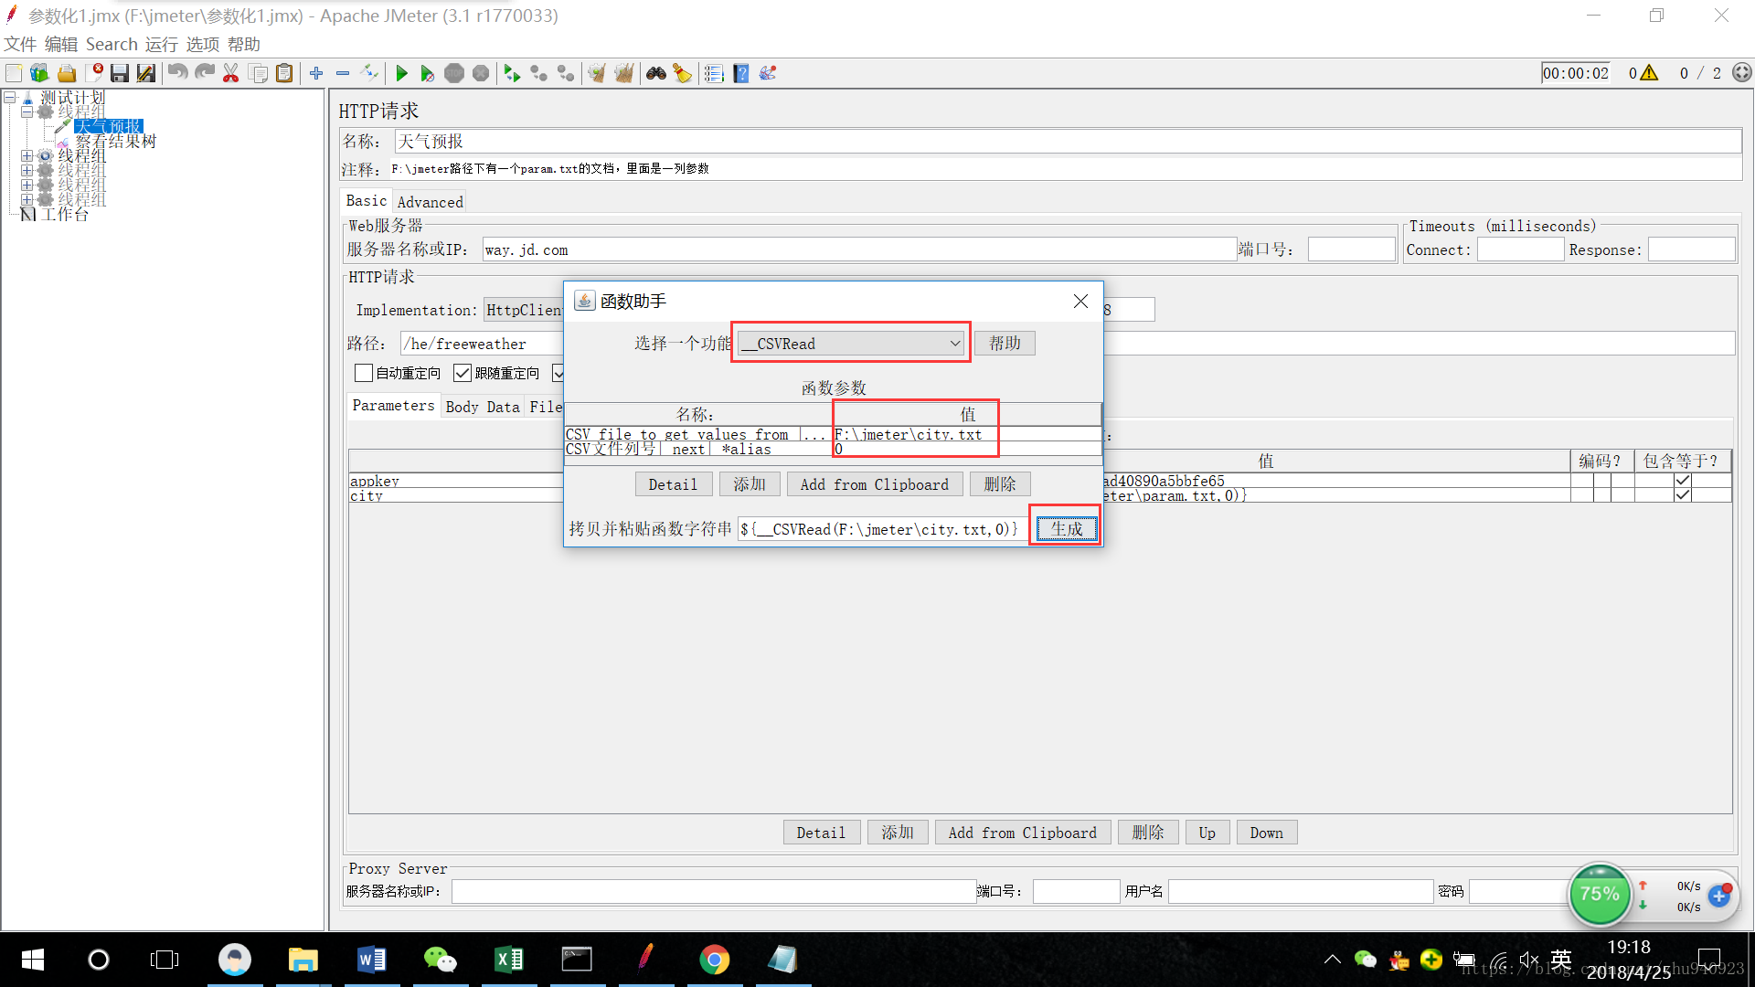The width and height of the screenshot is (1755, 987).
Task: Open the Function Helper list icon
Action: pyautogui.click(x=715, y=73)
